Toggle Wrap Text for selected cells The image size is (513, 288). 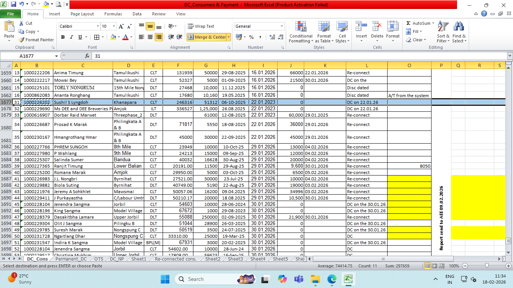click(201, 26)
